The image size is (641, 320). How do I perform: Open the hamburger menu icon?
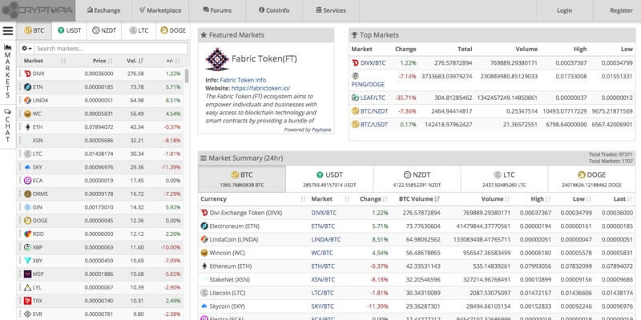point(8,30)
